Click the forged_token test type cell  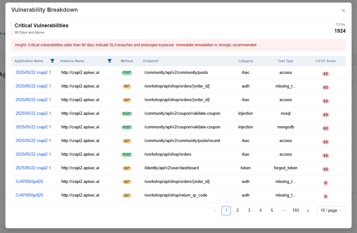point(285,168)
